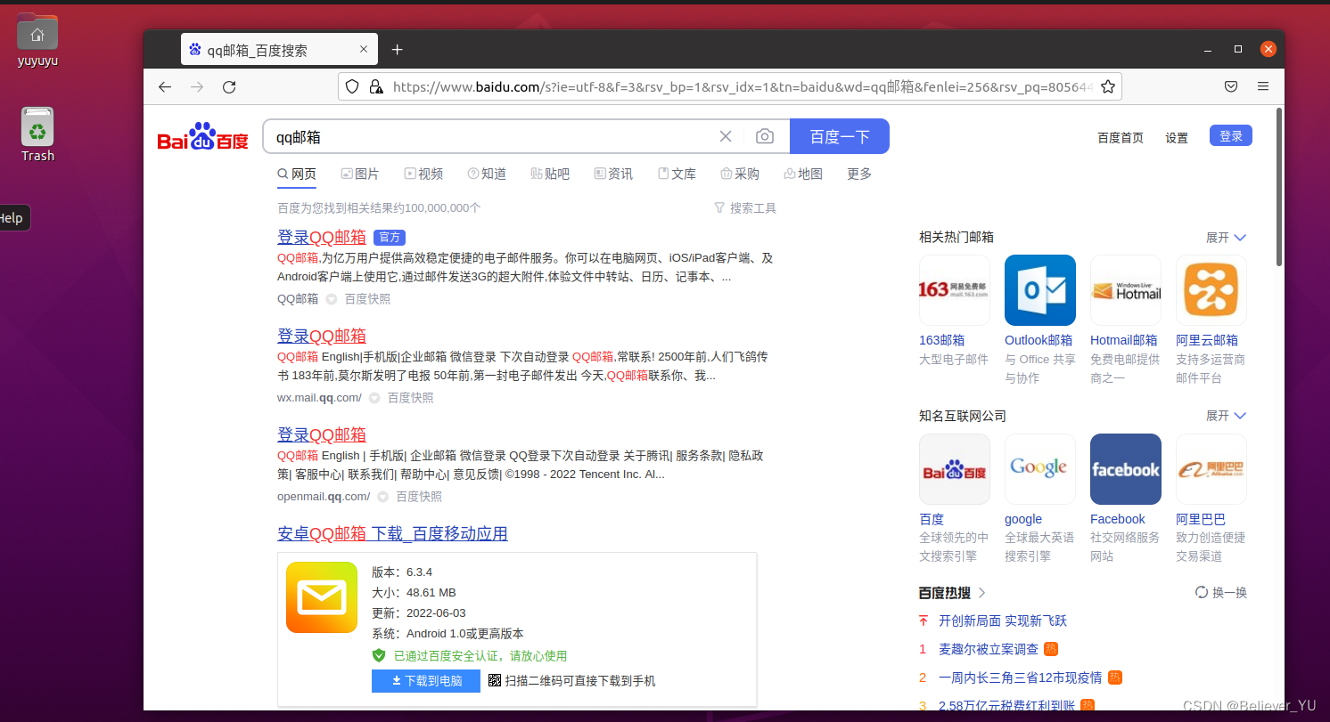Switch to the 地图 search tab

coord(803,174)
